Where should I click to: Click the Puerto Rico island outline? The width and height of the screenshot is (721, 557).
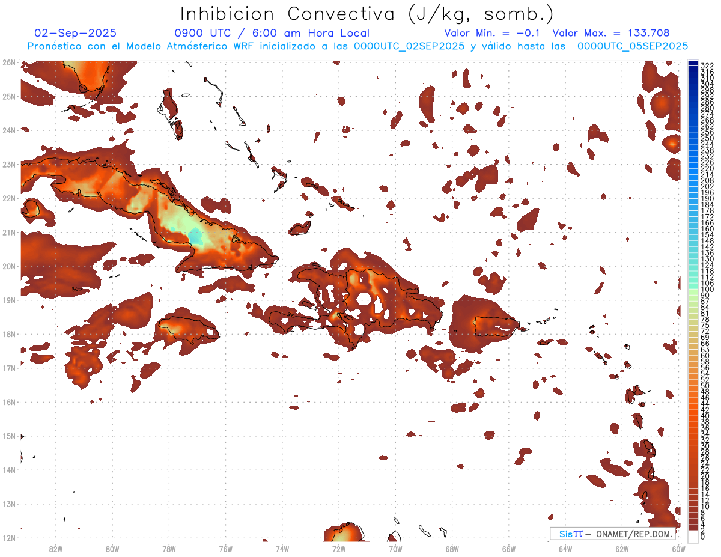tap(496, 326)
